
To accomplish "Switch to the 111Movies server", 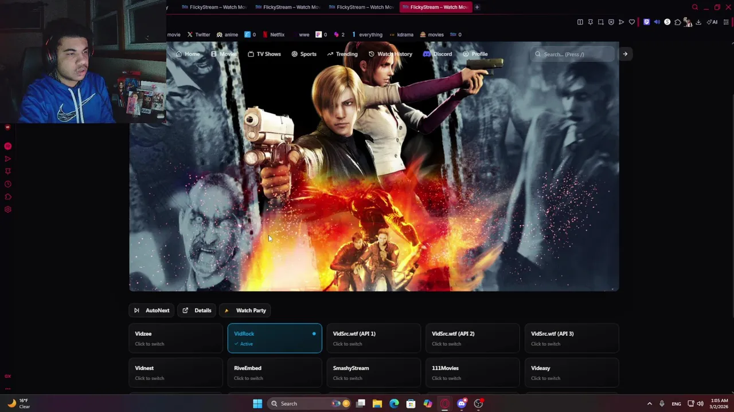I will [x=473, y=373].
